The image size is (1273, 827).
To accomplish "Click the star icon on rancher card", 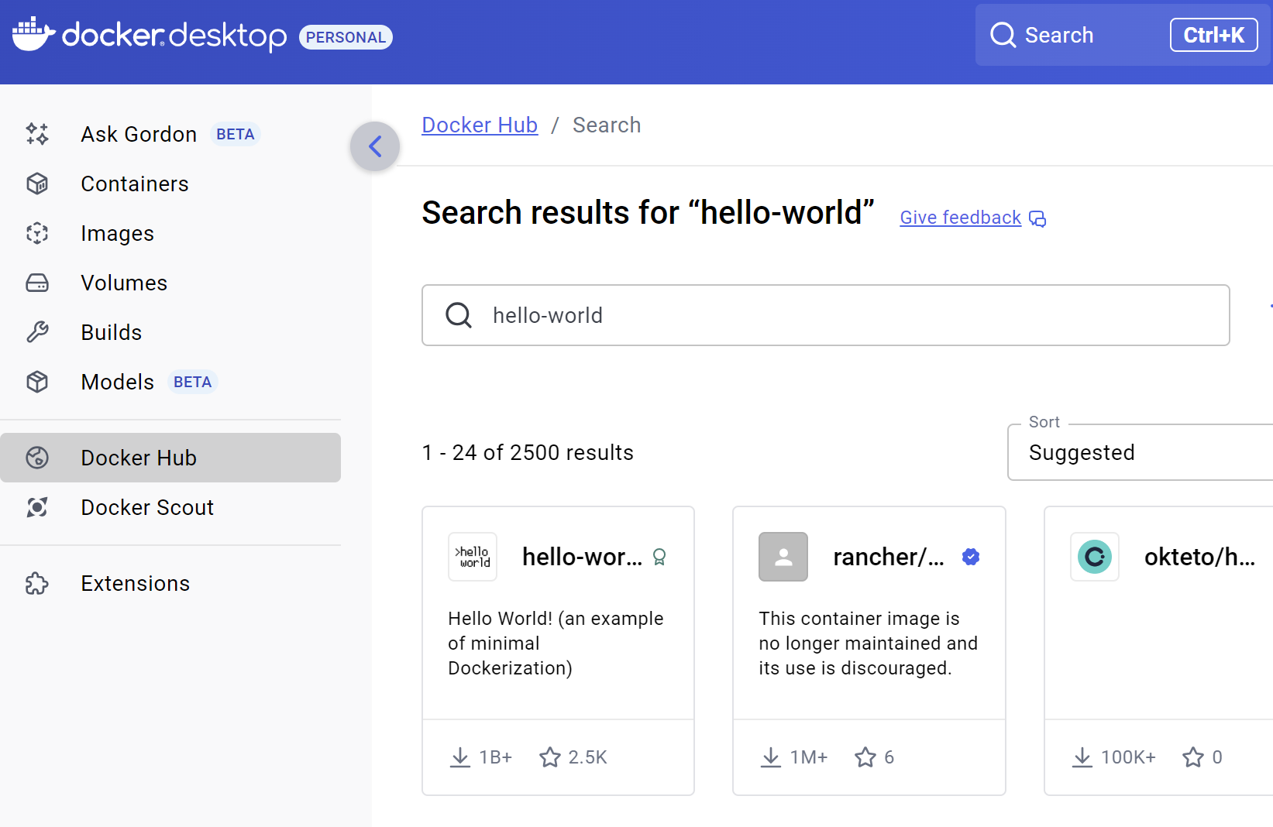I will [x=865, y=757].
